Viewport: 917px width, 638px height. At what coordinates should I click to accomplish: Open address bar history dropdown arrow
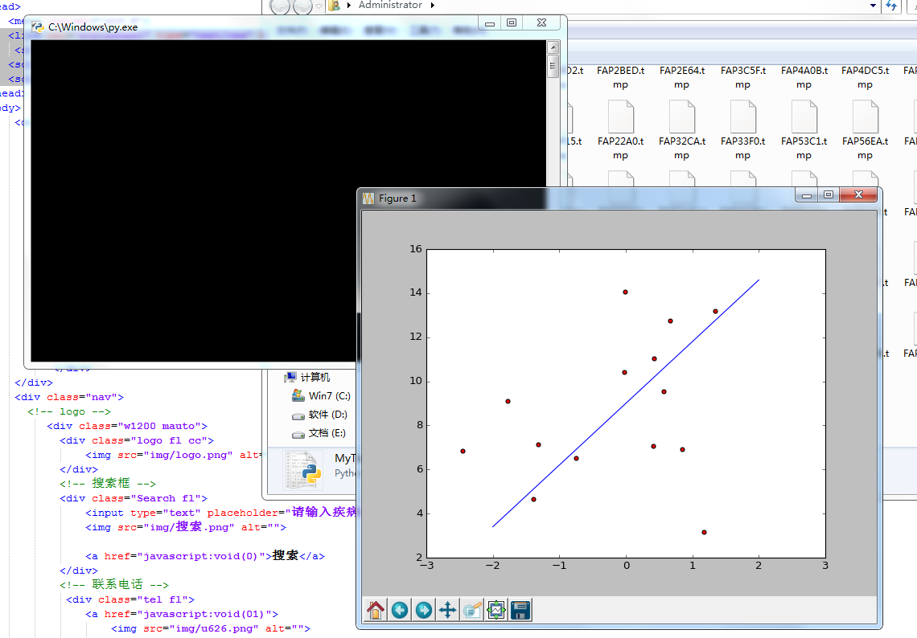874,6
